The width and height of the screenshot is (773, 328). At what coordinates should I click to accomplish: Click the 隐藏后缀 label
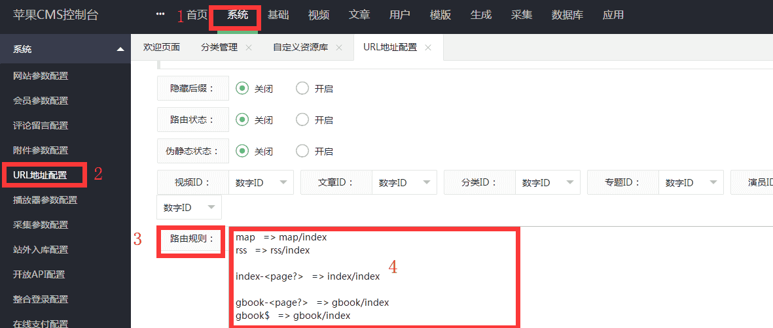[192, 89]
